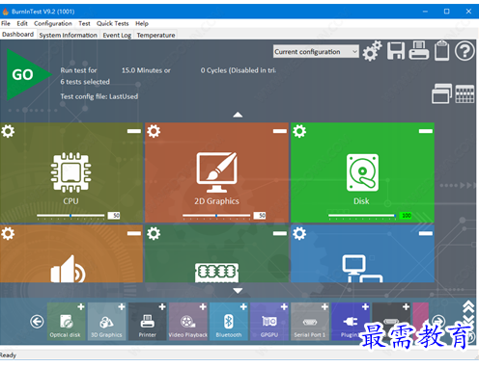Adjust the Disk duty cycle slider
The image size is (479, 367).
pos(362,216)
